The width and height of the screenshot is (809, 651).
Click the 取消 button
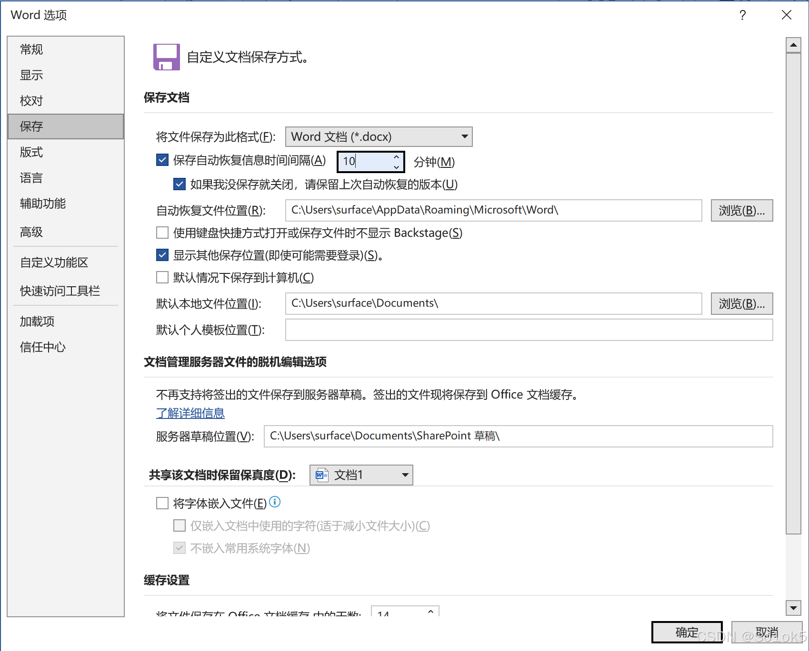click(x=767, y=632)
